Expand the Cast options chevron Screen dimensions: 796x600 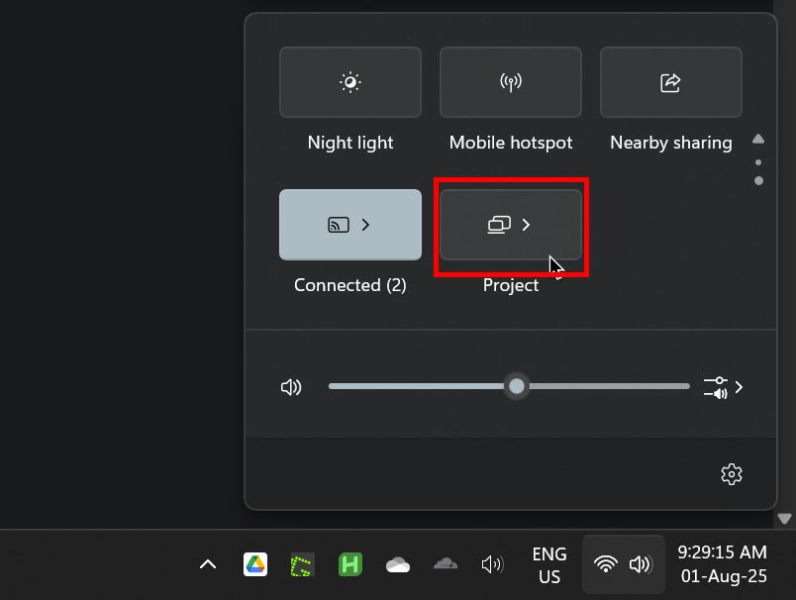[365, 225]
